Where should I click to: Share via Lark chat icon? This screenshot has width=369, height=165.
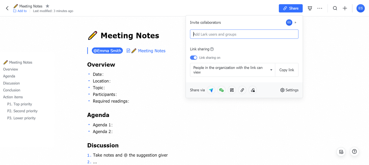pos(211,90)
